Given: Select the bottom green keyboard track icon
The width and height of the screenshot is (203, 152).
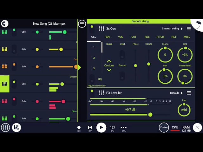Looking at the screenshot, I should tap(4, 118).
